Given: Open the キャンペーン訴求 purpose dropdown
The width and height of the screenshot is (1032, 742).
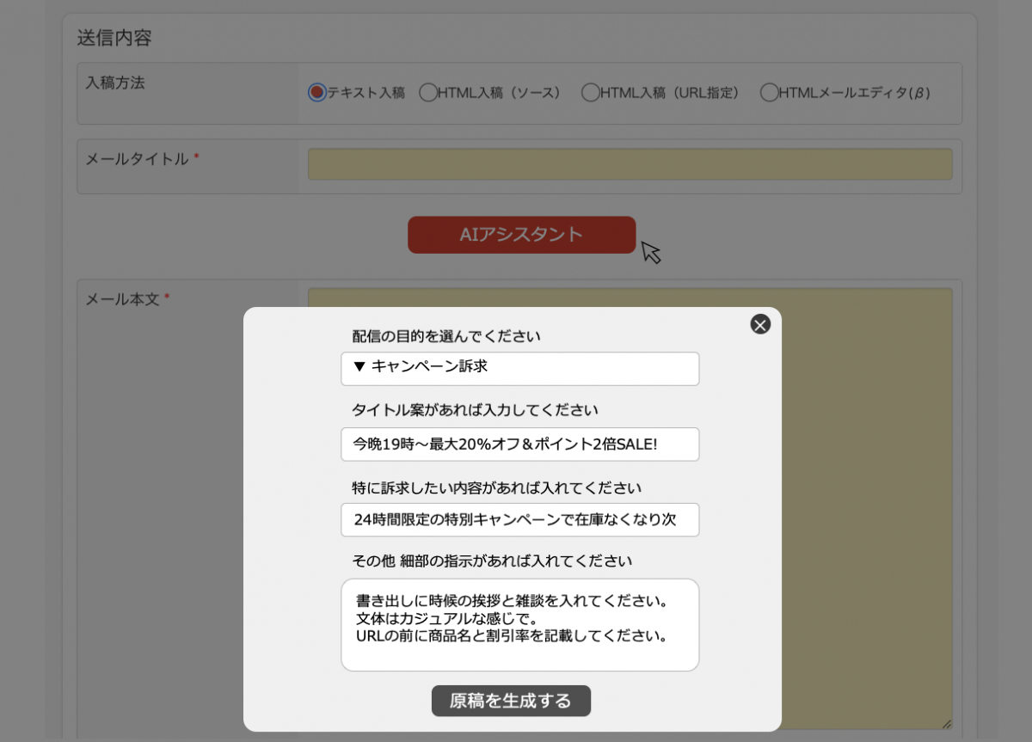Looking at the screenshot, I should coord(519,368).
